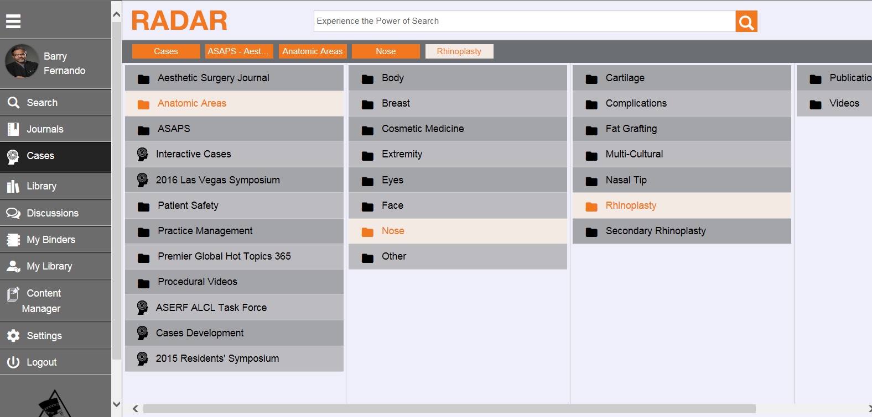This screenshot has height=417, width=872.
Task: Click the sidebar scroll down arrow
Action: (x=116, y=404)
